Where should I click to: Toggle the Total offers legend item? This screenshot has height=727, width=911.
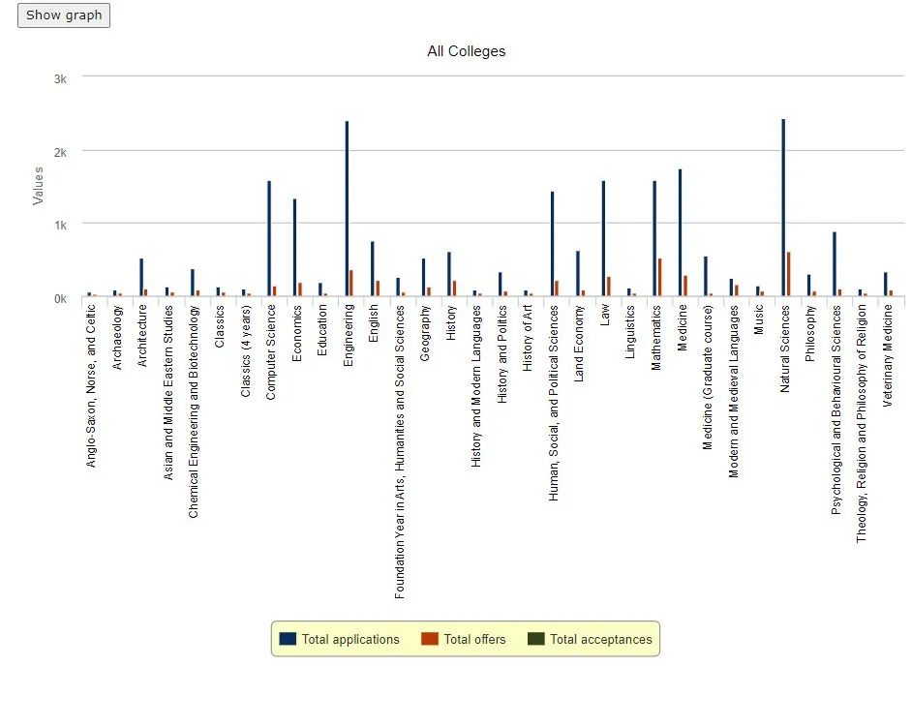(464, 639)
